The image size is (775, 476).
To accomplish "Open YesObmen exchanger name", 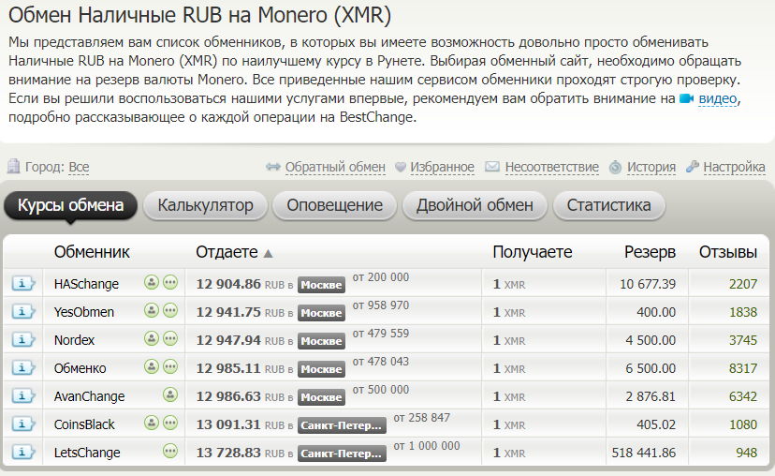I will click(84, 312).
